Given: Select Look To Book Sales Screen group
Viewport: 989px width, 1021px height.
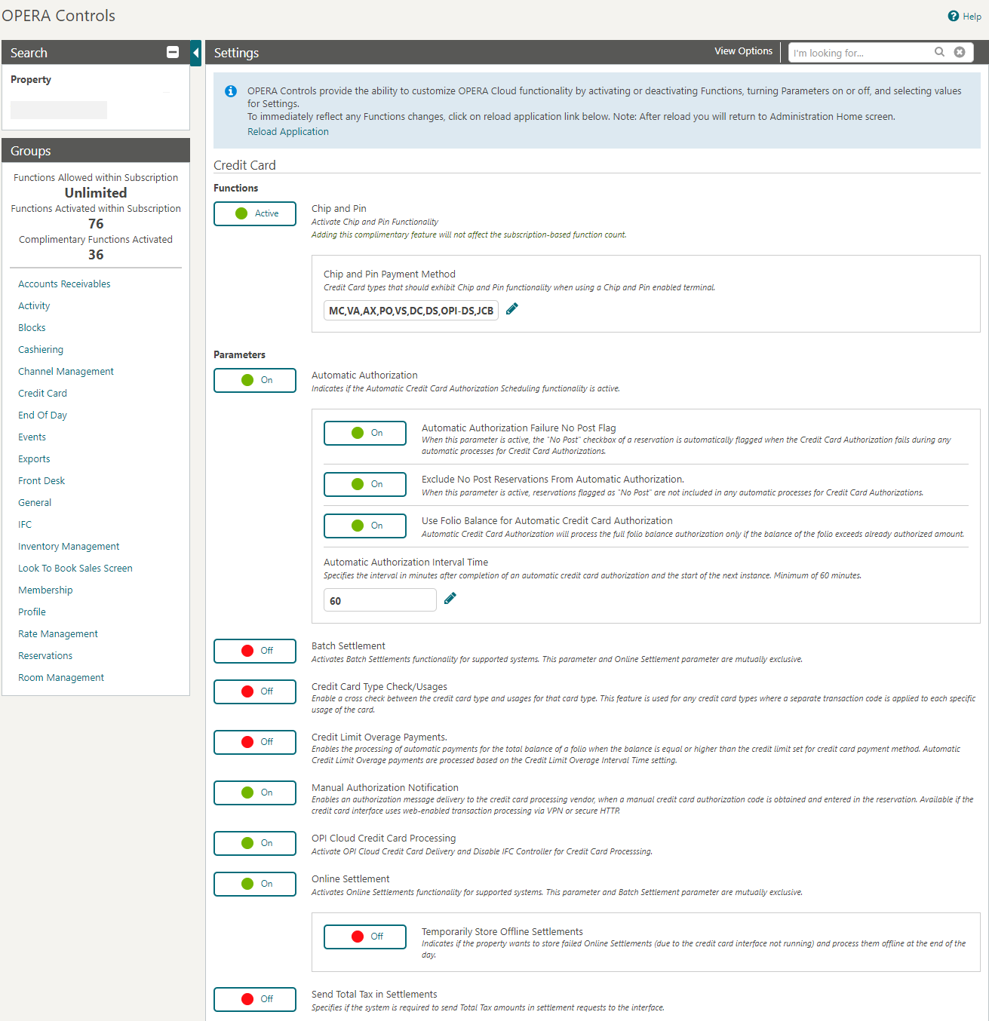Looking at the screenshot, I should coord(75,569).
